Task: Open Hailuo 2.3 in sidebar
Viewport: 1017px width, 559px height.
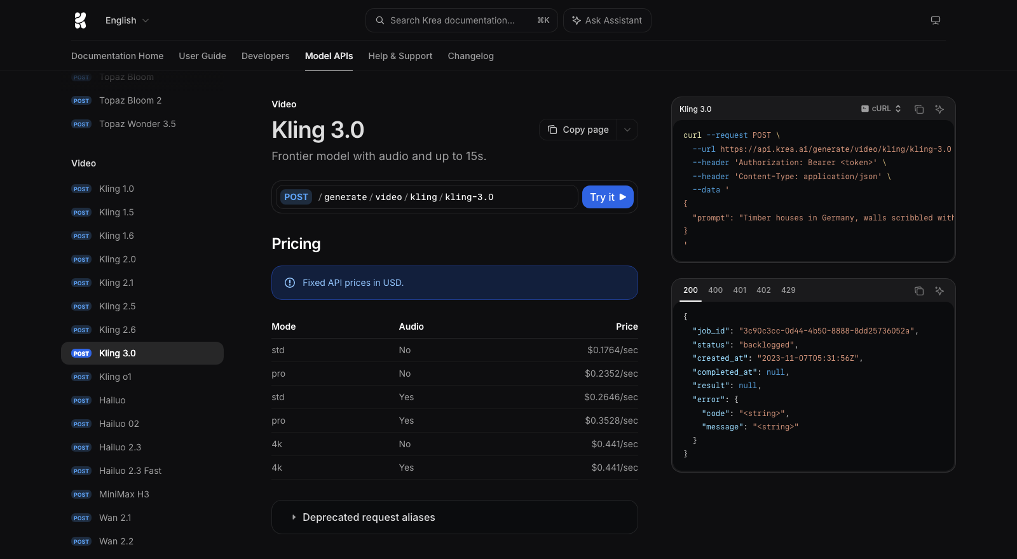Action: (142, 447)
